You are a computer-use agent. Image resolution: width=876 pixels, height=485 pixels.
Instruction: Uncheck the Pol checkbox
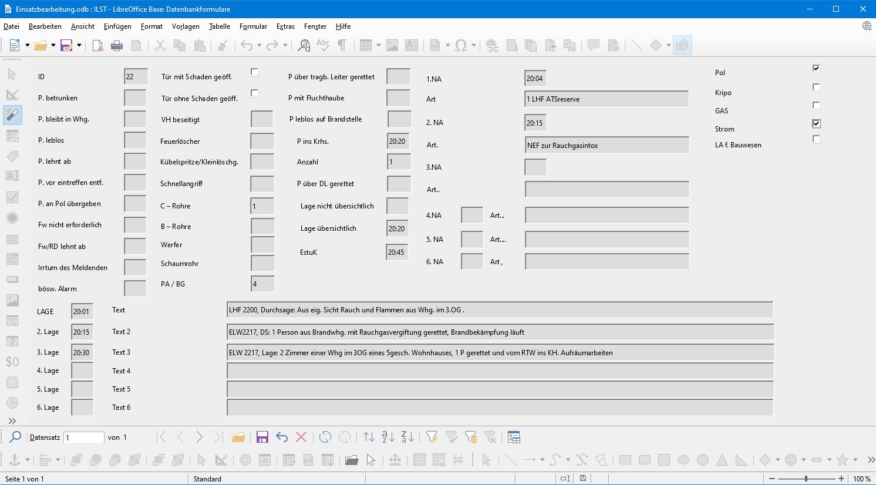tap(816, 69)
